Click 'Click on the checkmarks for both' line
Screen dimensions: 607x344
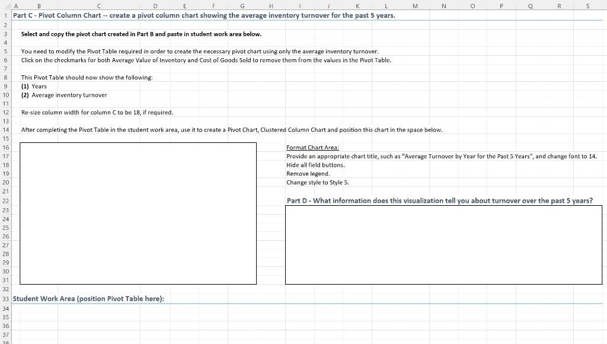(206, 60)
